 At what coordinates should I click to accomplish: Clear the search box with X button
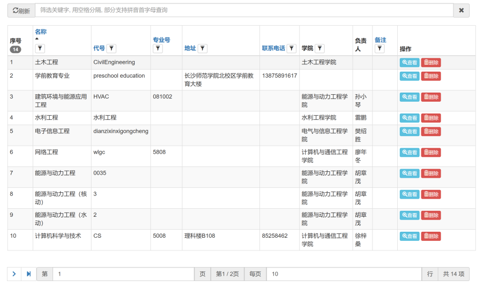click(461, 10)
